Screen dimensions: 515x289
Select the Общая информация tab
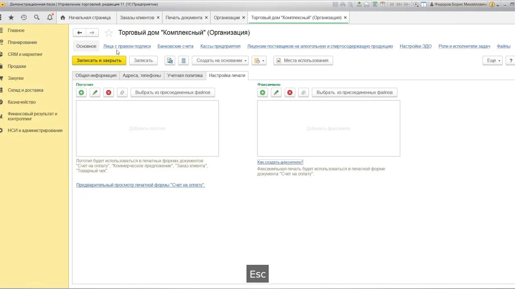[x=96, y=75]
